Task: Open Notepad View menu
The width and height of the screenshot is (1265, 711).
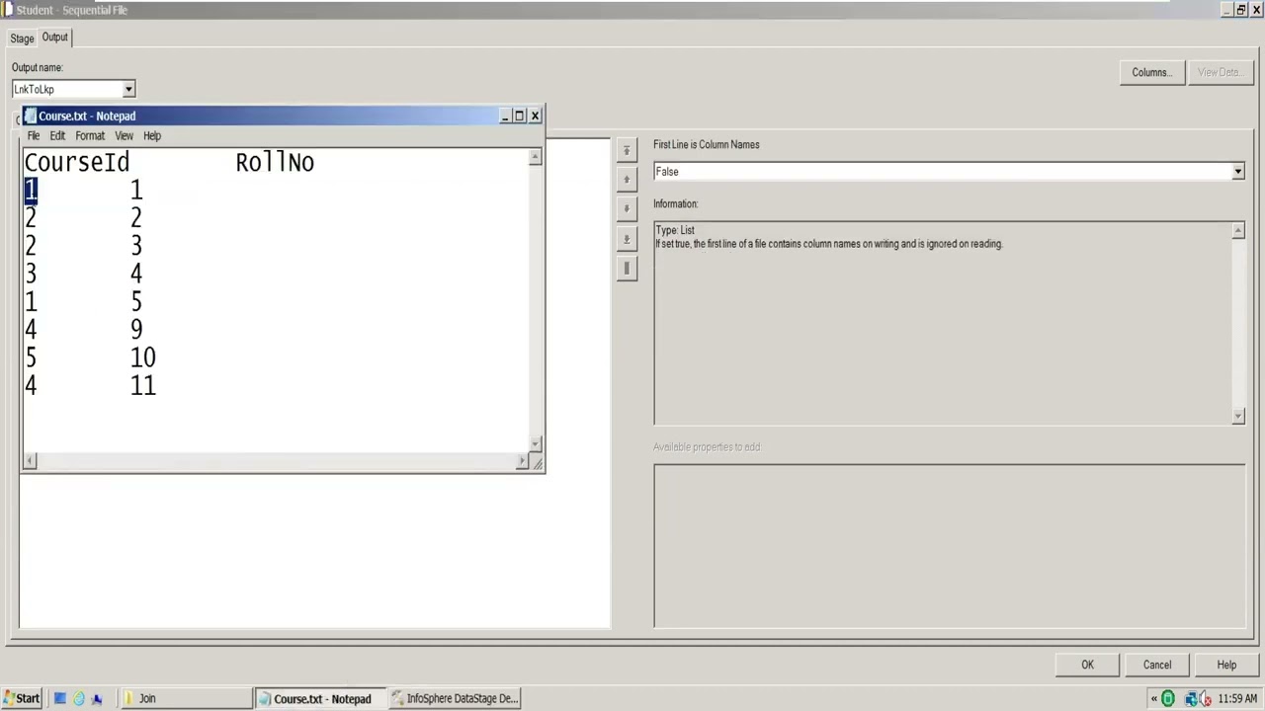Action: pyautogui.click(x=124, y=136)
